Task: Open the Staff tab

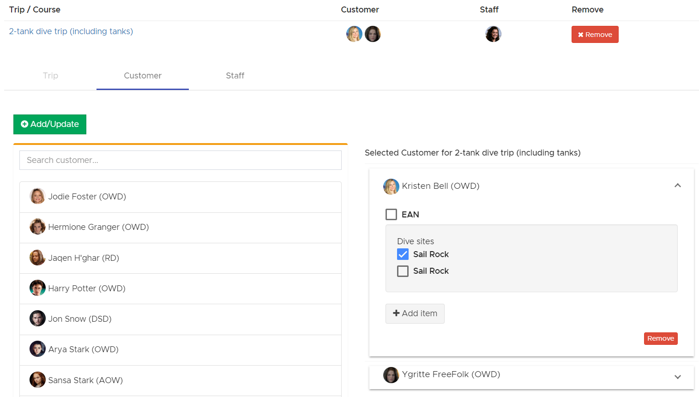Action: coord(235,76)
